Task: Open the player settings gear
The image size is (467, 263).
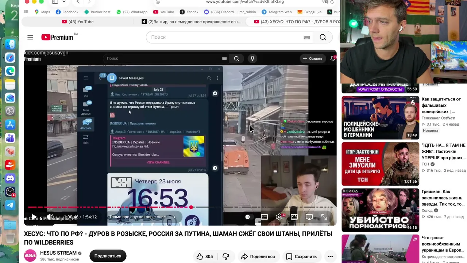Action: pyautogui.click(x=279, y=217)
